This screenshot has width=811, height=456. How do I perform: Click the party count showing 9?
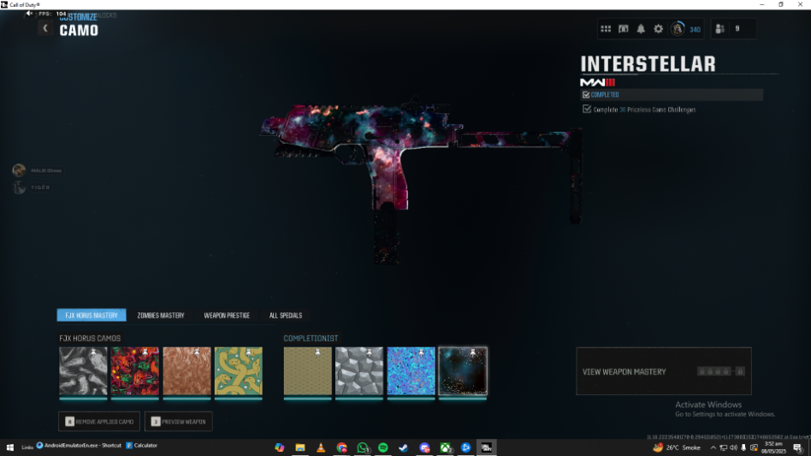tap(737, 29)
